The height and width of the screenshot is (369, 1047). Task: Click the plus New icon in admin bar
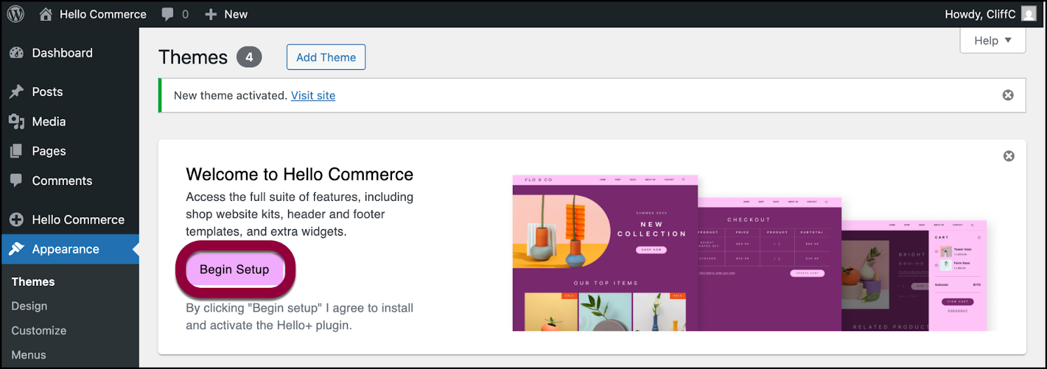(211, 14)
